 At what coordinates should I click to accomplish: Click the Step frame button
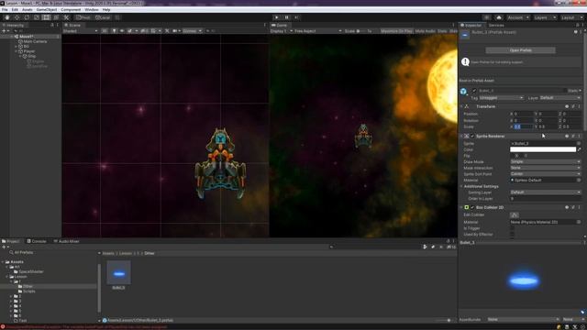click(296, 17)
